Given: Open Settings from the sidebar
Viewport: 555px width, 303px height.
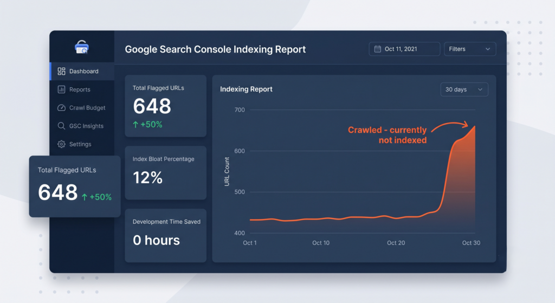Looking at the screenshot, I should point(82,144).
